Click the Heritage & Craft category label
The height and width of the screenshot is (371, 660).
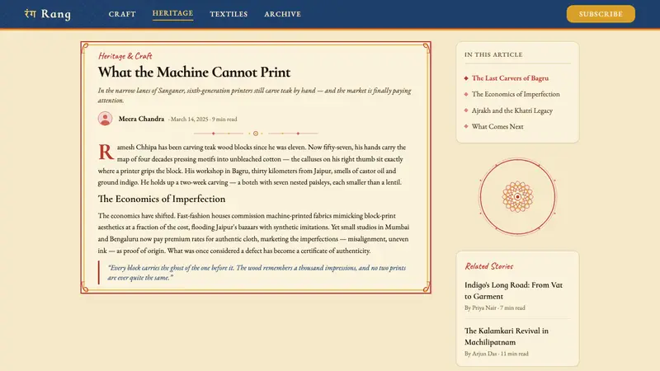pos(125,56)
